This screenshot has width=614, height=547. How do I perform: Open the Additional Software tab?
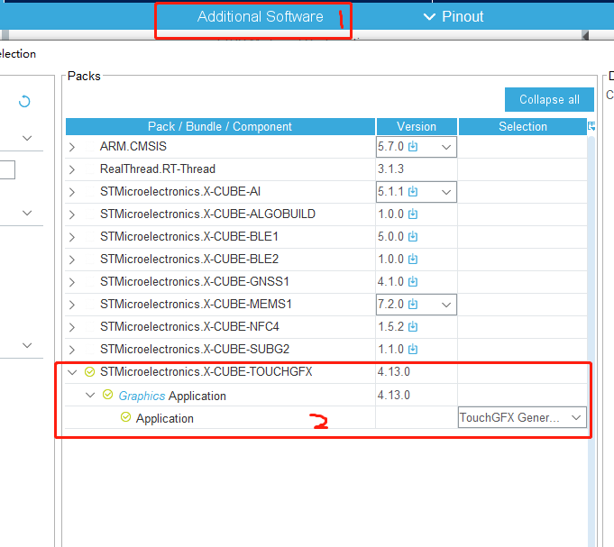(x=260, y=16)
